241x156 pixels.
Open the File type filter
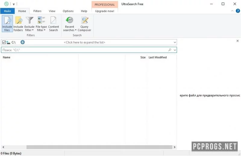[41, 24]
